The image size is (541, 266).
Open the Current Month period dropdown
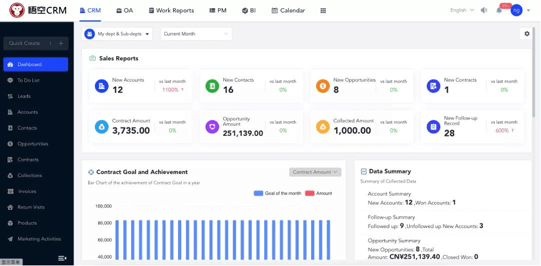pos(196,34)
